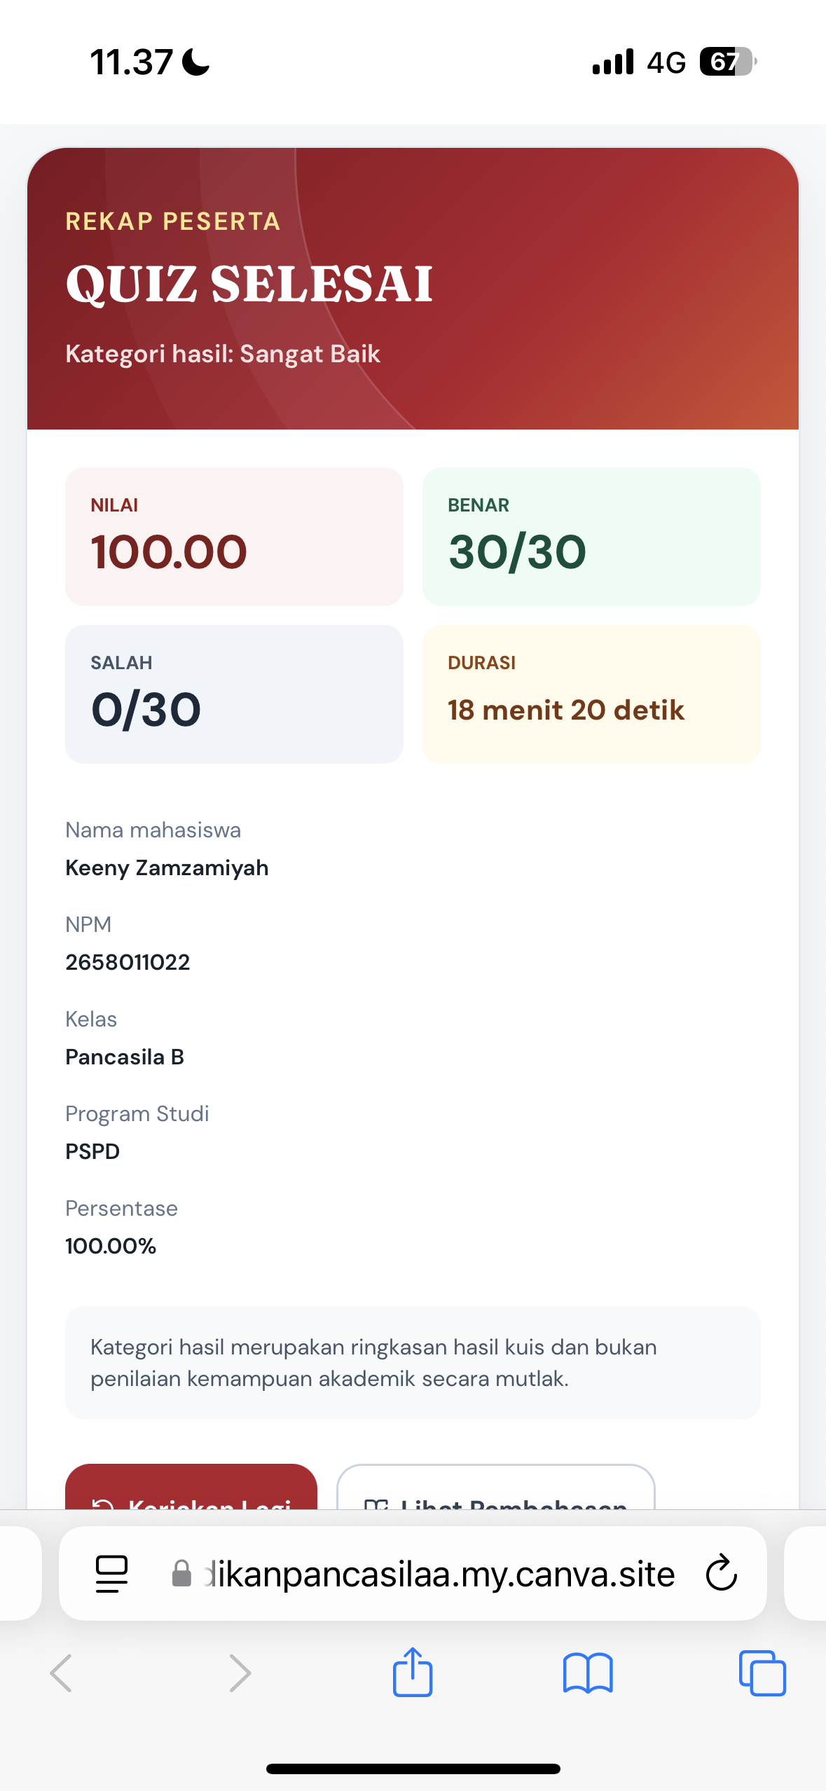Tap the NILAI 100.00 card
This screenshot has height=1791, width=826.
234,537
